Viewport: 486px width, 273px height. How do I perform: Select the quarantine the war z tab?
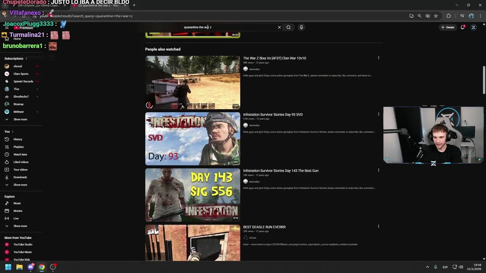(x=99, y=5)
